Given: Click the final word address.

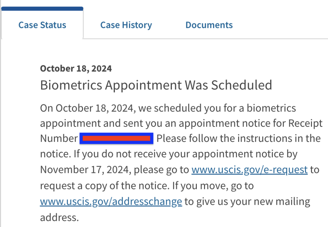Looking at the screenshot, I should click(59, 218).
